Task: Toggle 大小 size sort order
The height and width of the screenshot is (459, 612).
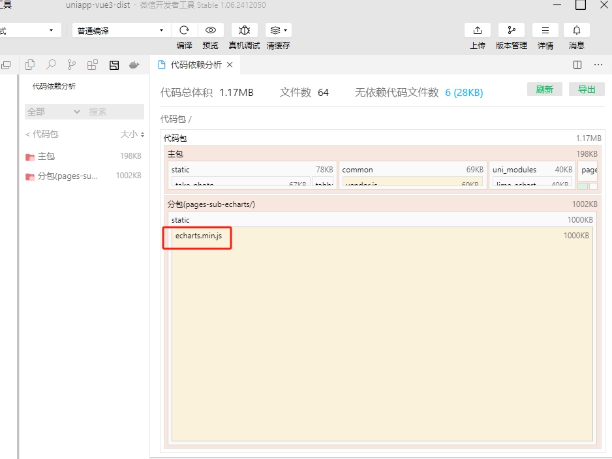Action: click(132, 134)
